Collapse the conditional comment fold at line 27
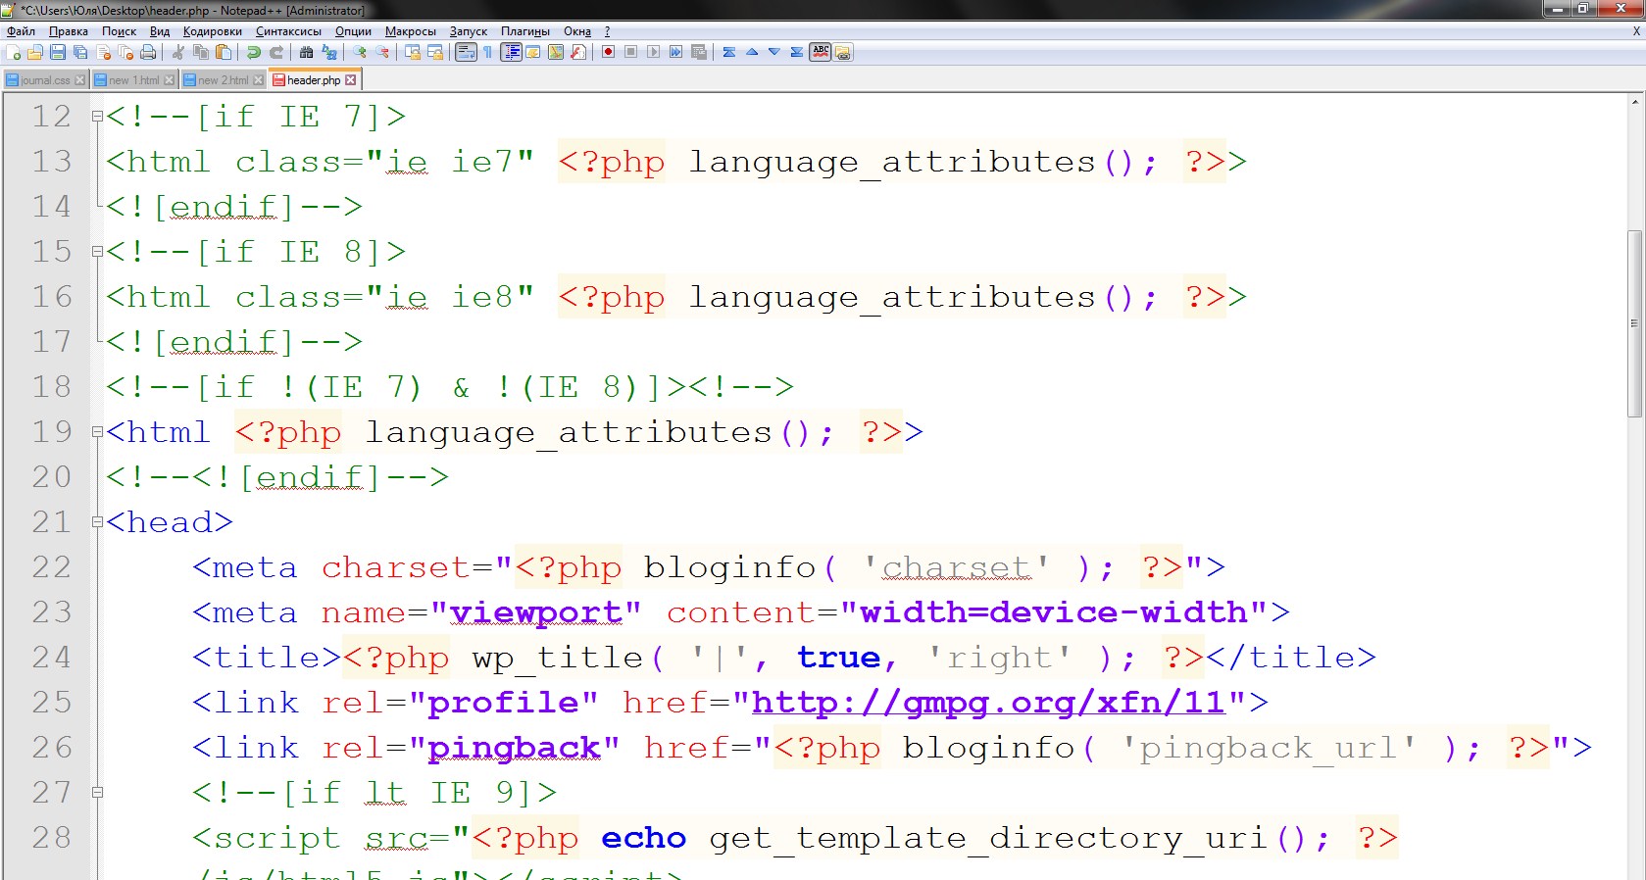1646x880 pixels. 97,793
